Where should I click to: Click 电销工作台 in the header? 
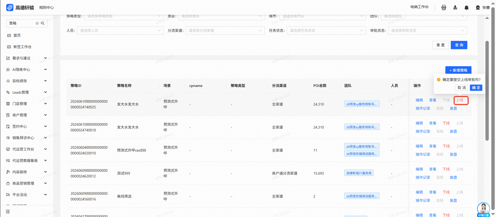pos(419,7)
